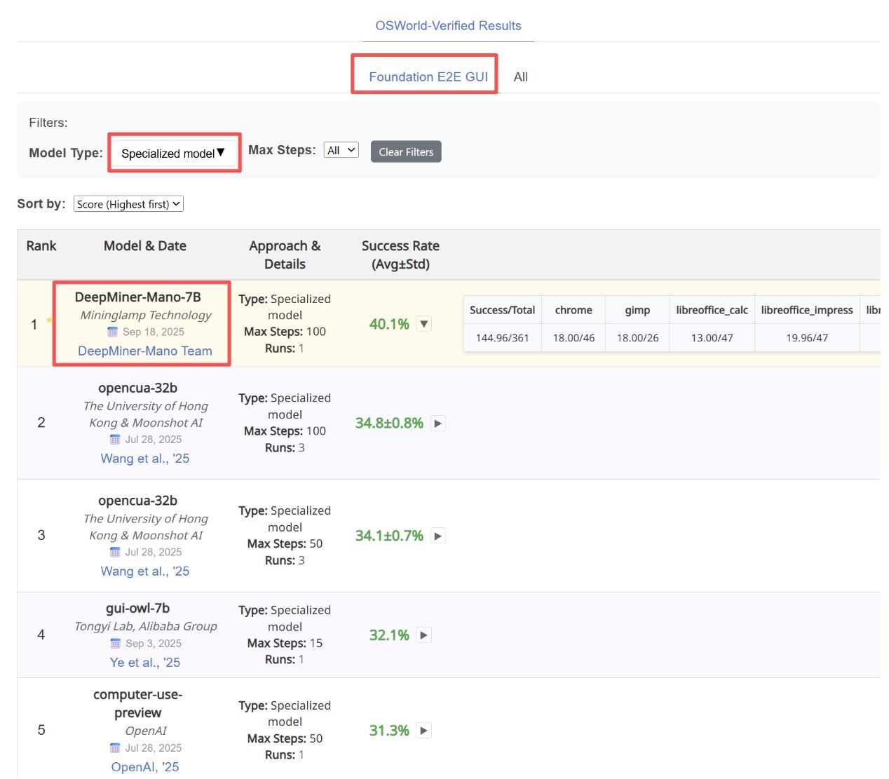Screen dimensions: 889x779
Task: Open the Ye et al., '25 link
Action: pyautogui.click(x=145, y=662)
